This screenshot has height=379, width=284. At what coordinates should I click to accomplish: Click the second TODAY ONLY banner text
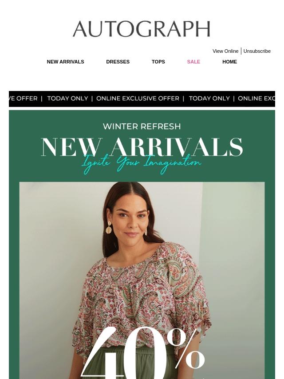tap(209, 99)
